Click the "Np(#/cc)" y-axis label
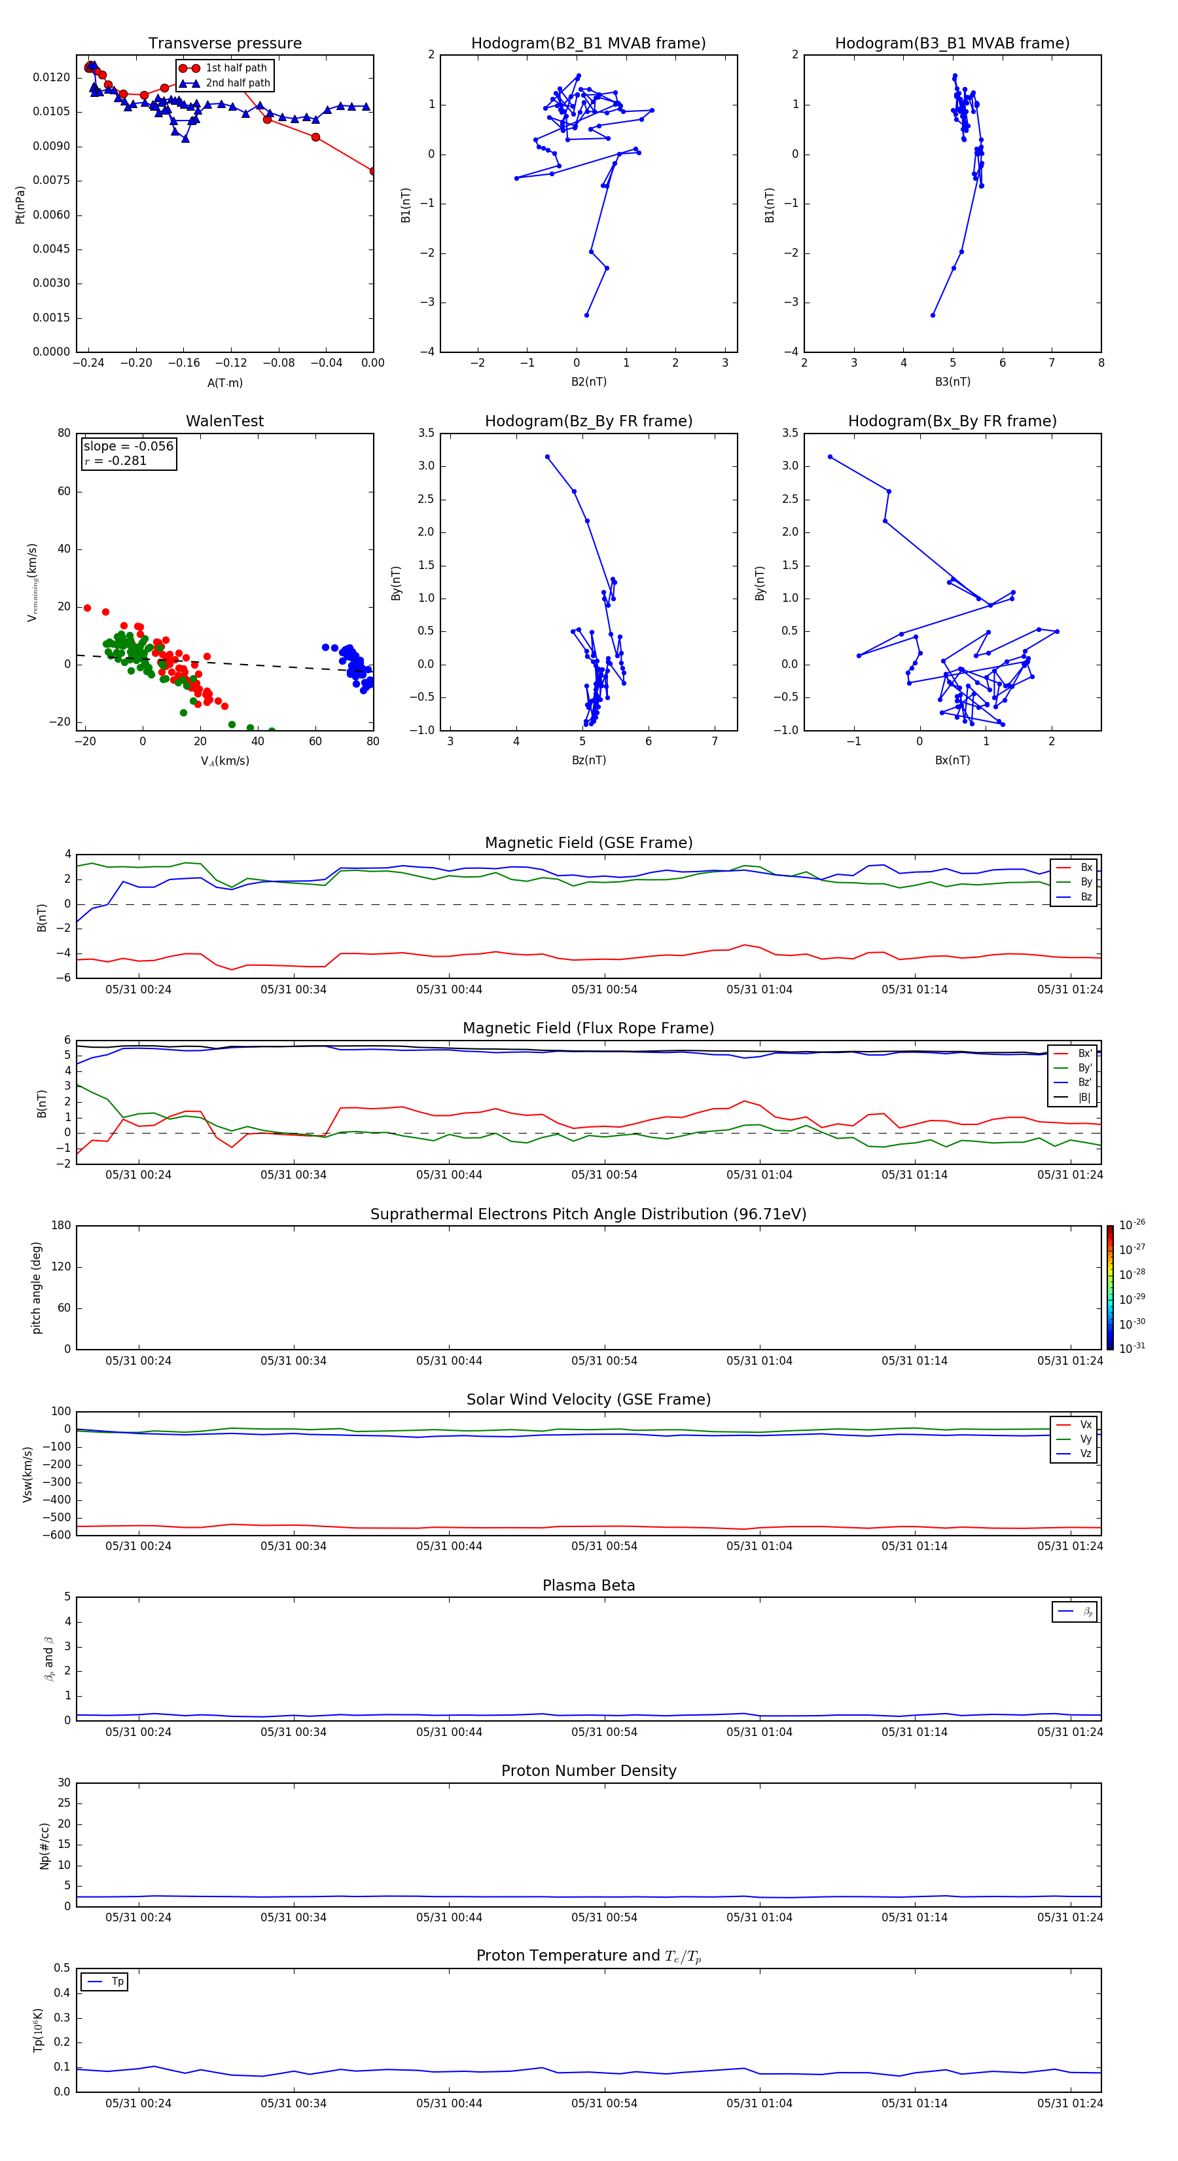The image size is (1178, 2161). tap(45, 1845)
